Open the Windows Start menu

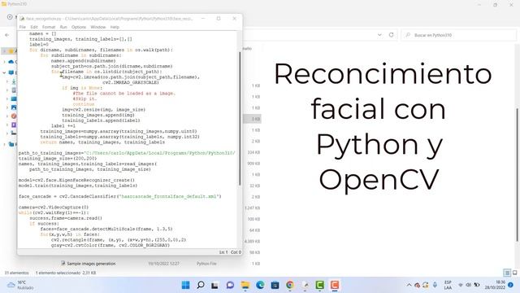coord(186,285)
